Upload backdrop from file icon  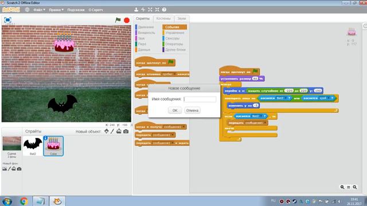(x=14, y=169)
